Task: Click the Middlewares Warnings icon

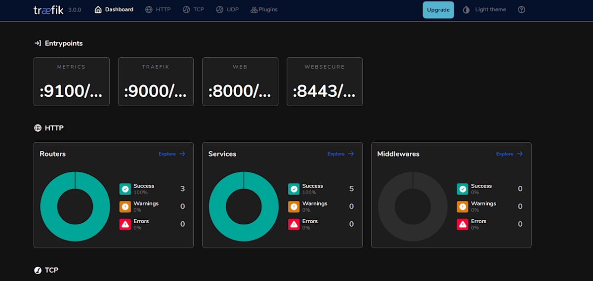Action: [x=463, y=206]
